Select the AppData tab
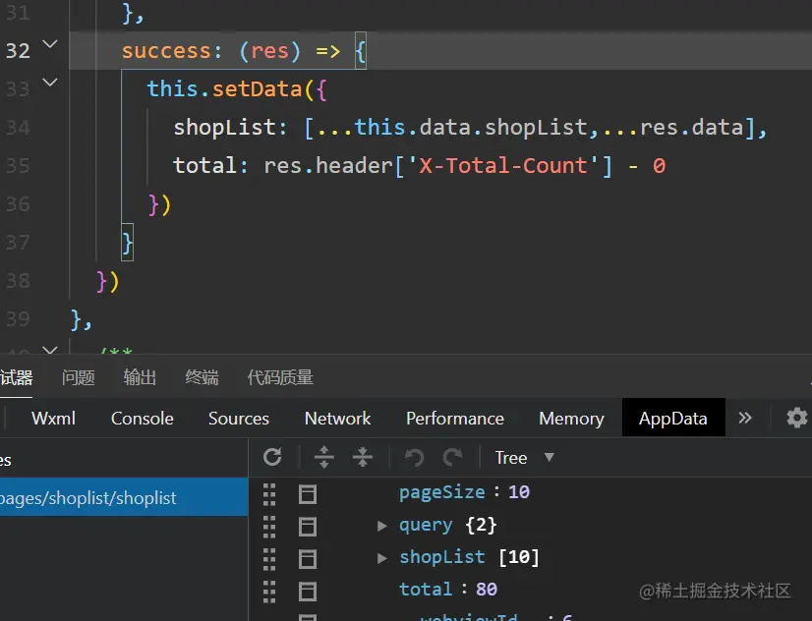The image size is (812, 621). pos(673,418)
